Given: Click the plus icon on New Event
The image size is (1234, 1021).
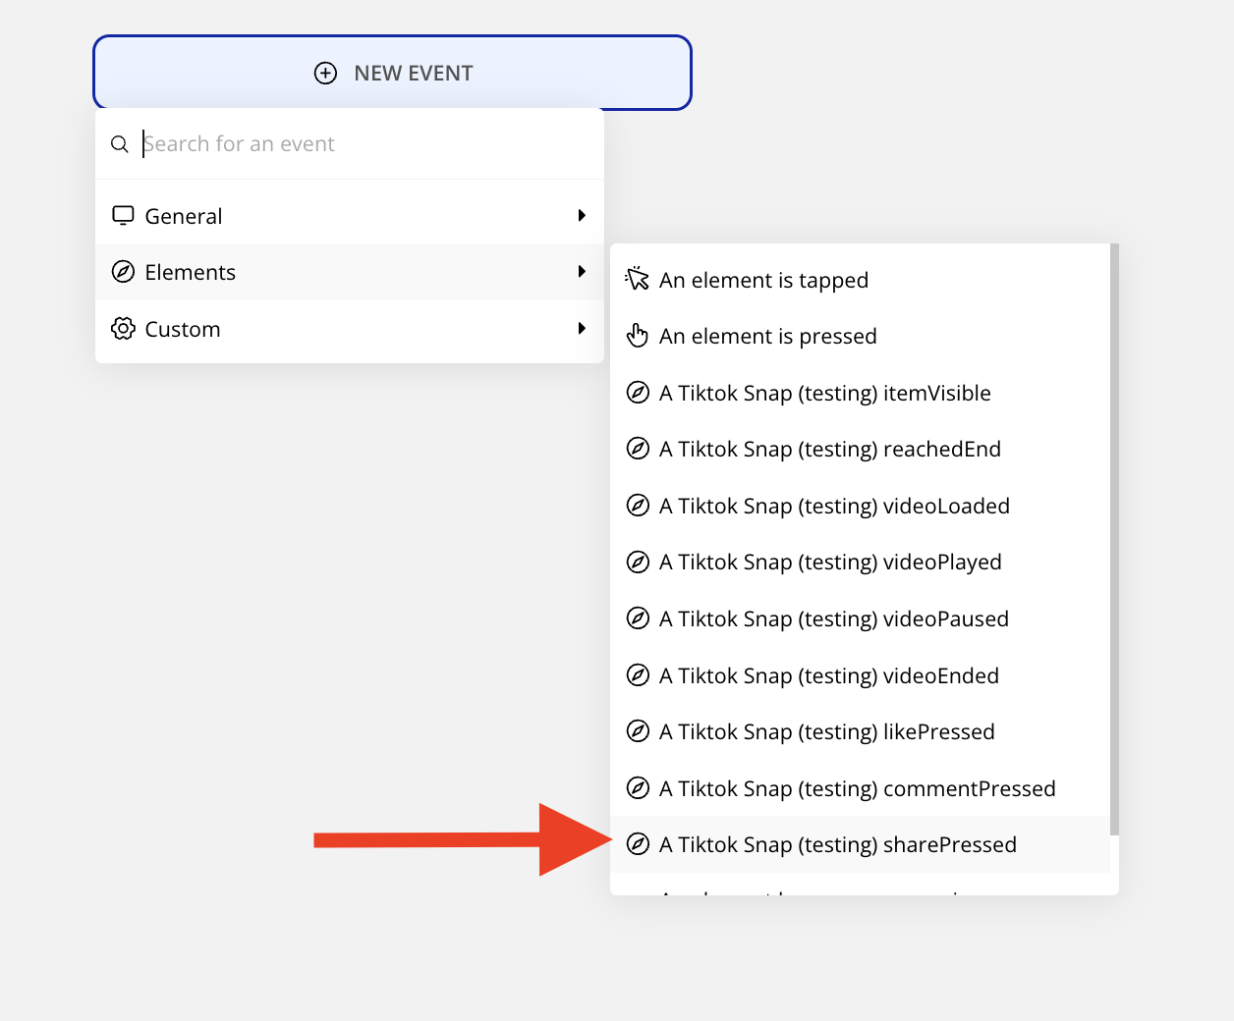Looking at the screenshot, I should 325,74.
